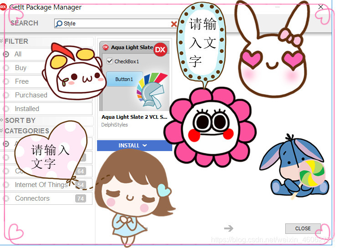Click the magnifier search icon
The height and width of the screenshot is (248, 339).
(59, 24)
